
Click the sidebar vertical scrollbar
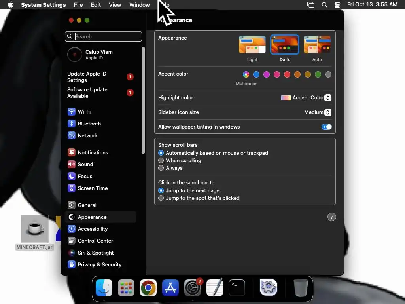pyautogui.click(x=143, y=100)
